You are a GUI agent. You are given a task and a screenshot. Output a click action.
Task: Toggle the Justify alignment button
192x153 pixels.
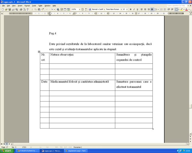[x=152, y=9]
